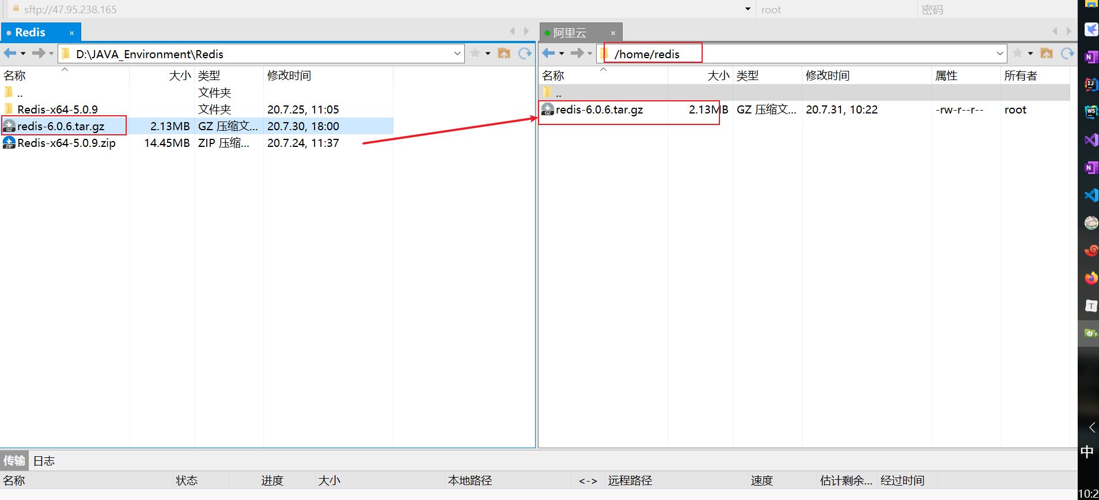Open the local pane back history dropdown

pyautogui.click(x=23, y=54)
